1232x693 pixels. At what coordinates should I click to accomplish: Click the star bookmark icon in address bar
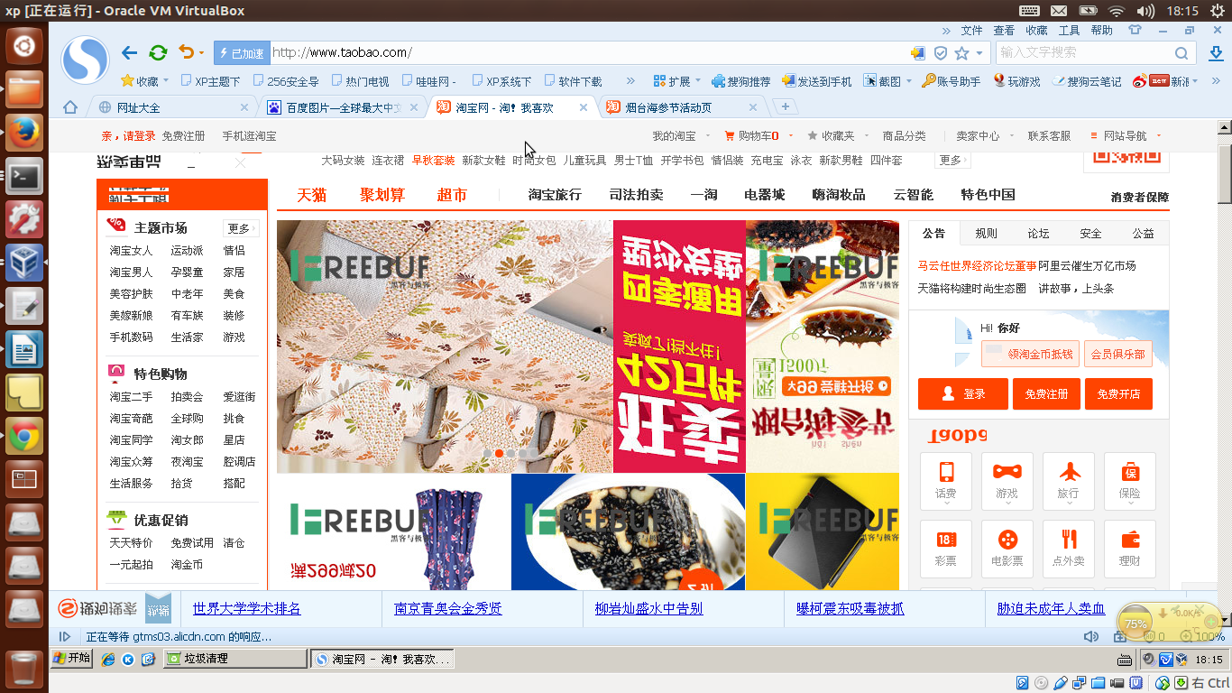(x=961, y=53)
